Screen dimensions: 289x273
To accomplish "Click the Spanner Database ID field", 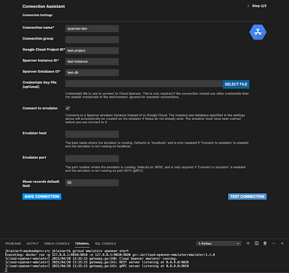I will point(92,72).
